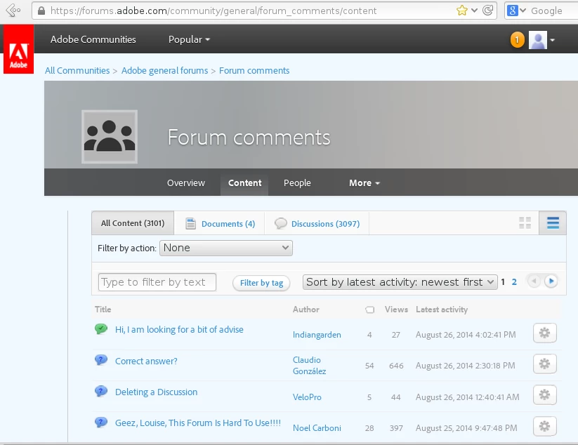The width and height of the screenshot is (578, 445).
Task: Open gear actions for Noel Carboni thread
Action: tap(544, 426)
